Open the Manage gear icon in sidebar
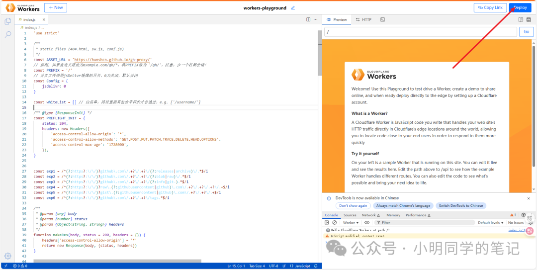Image resolution: width=537 pixels, height=270 pixels. [7, 256]
